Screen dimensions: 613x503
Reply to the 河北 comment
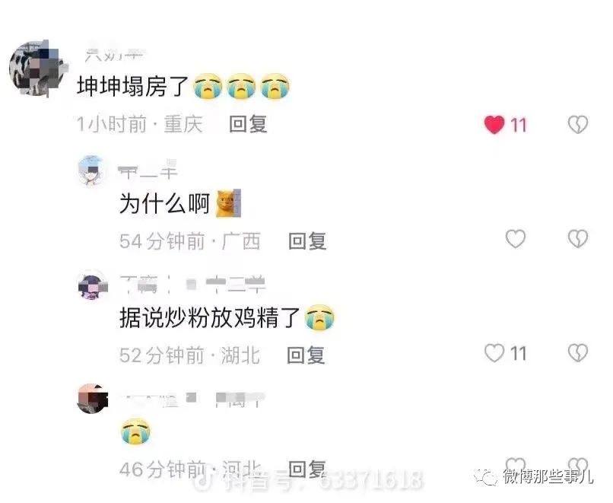[307, 469]
